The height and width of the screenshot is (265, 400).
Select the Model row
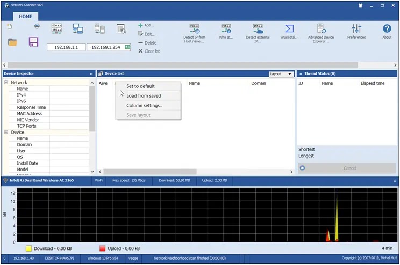click(x=49, y=170)
